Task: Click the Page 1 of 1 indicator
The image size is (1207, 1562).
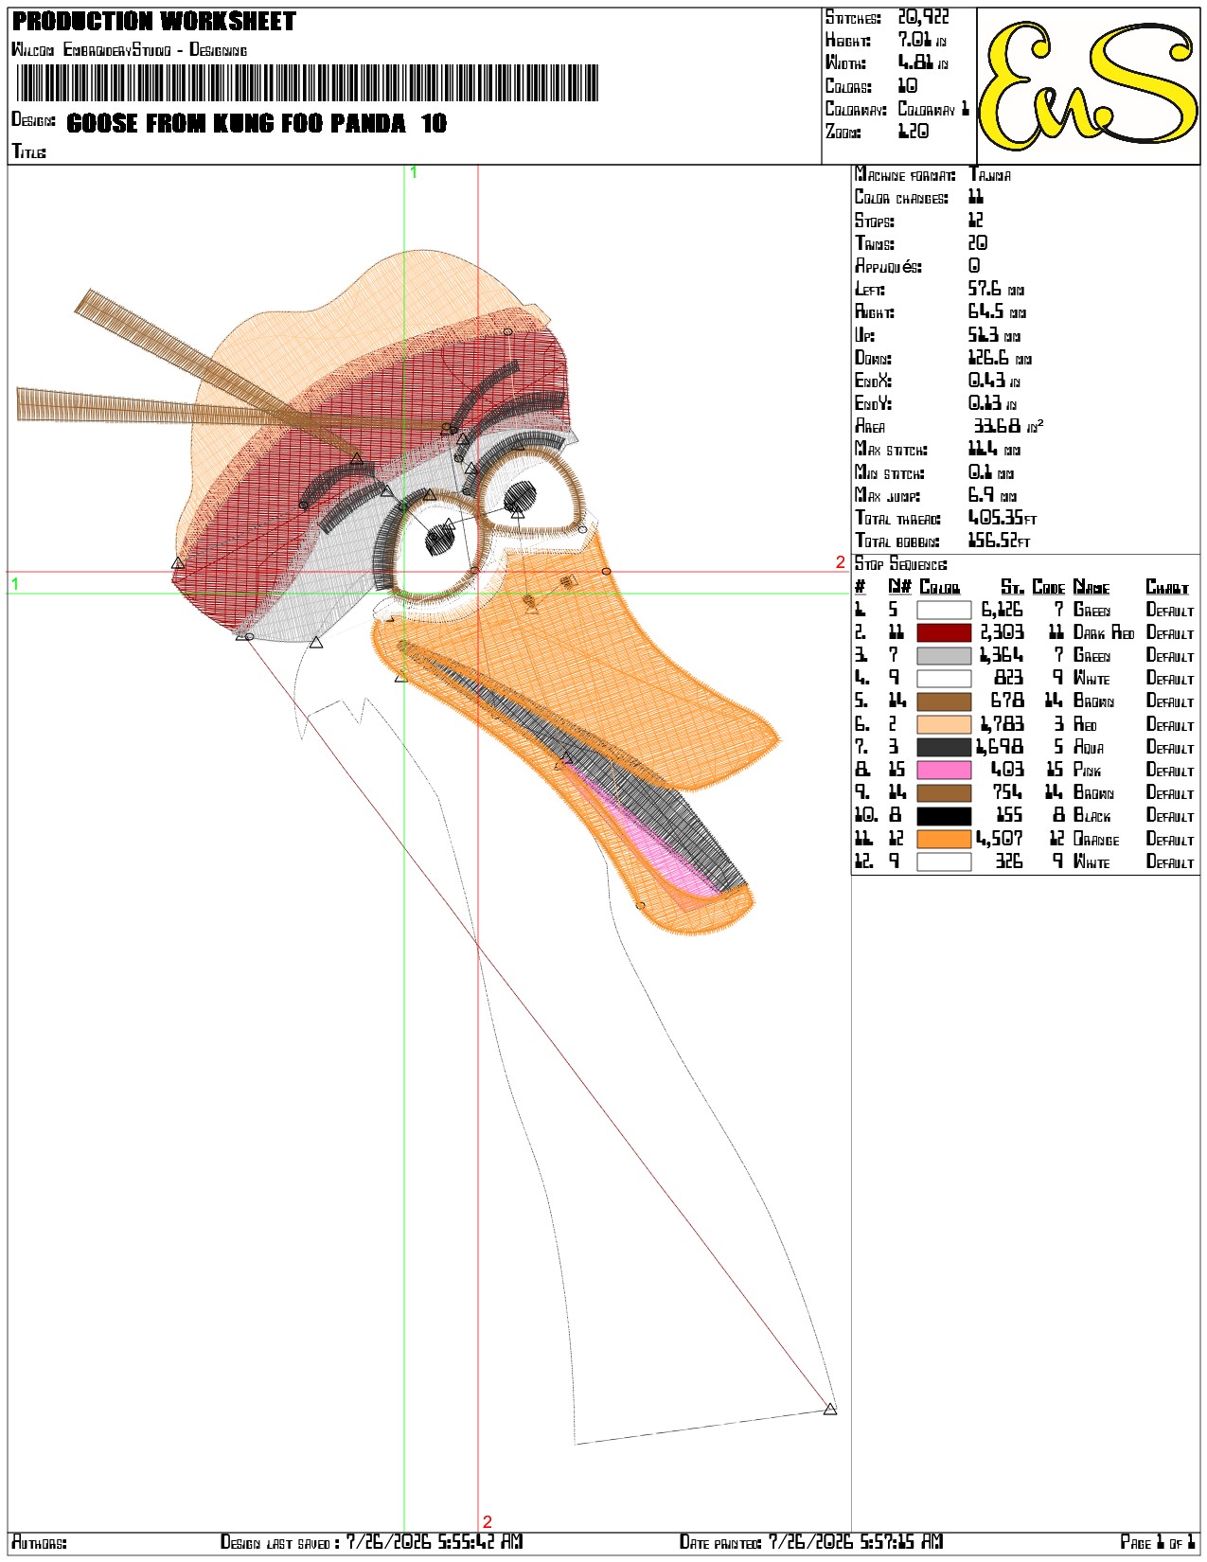Action: point(1158,1543)
